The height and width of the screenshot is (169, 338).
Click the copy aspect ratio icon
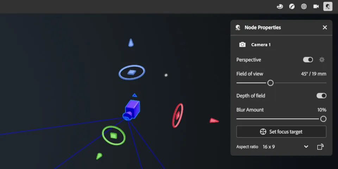[x=320, y=147]
